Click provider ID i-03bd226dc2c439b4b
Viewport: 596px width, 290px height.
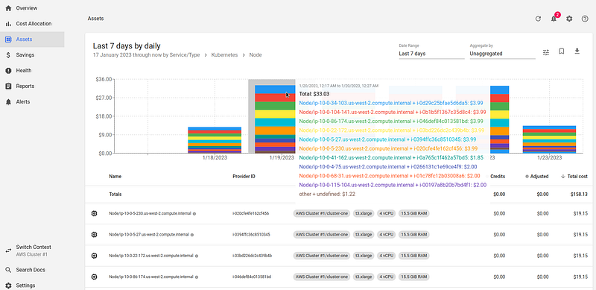point(252,256)
